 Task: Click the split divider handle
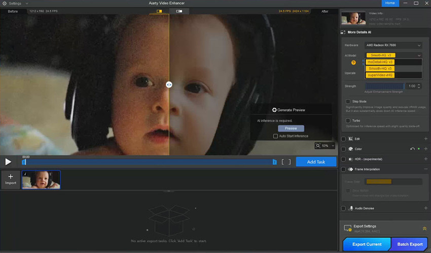pyautogui.click(x=169, y=85)
